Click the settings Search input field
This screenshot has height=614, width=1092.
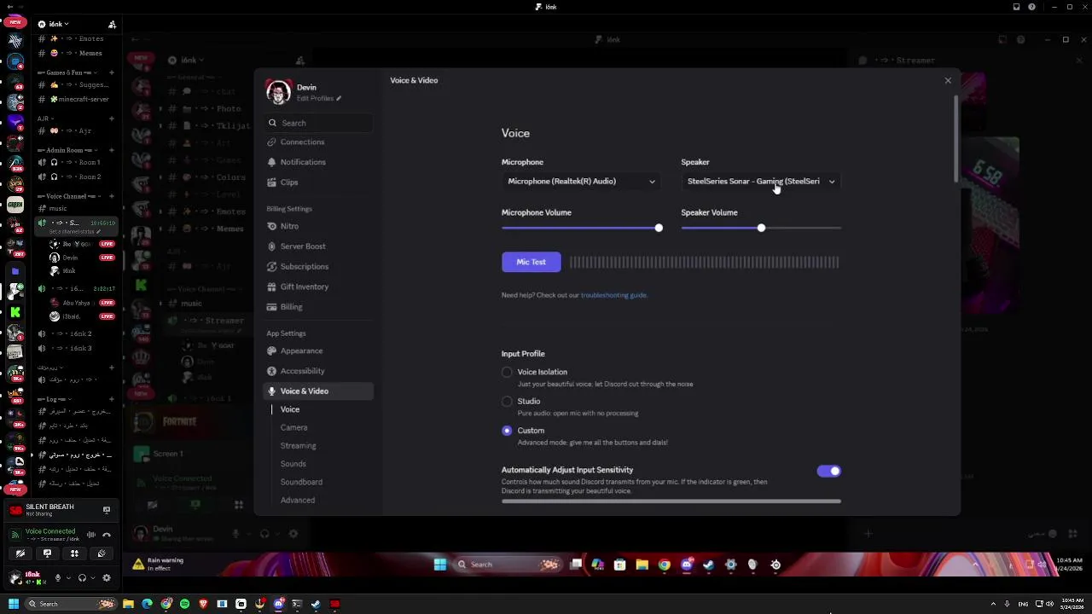point(318,123)
